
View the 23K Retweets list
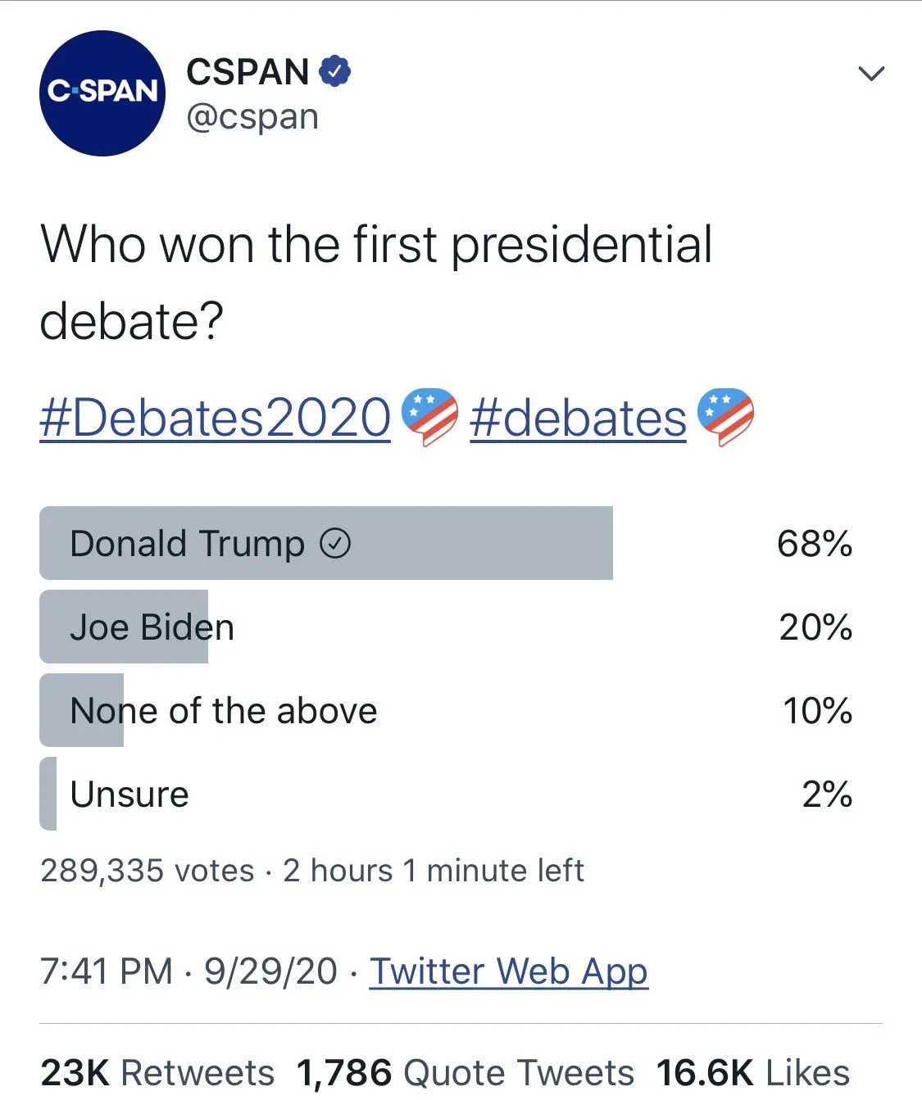(x=157, y=1072)
